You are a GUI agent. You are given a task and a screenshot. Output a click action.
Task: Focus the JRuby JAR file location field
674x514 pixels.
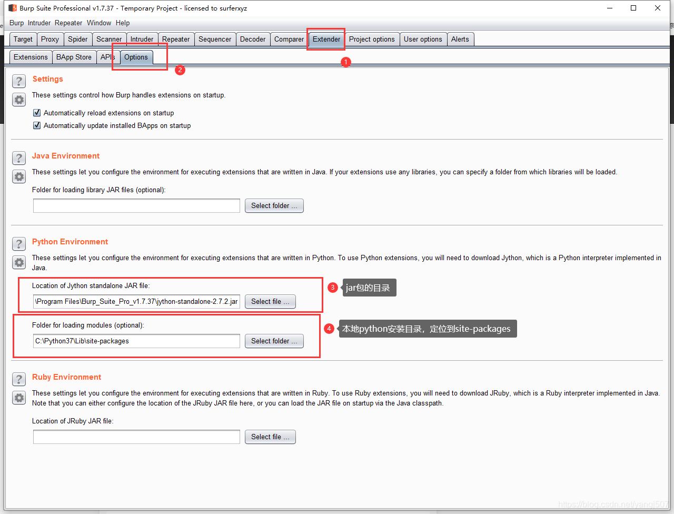coord(136,437)
